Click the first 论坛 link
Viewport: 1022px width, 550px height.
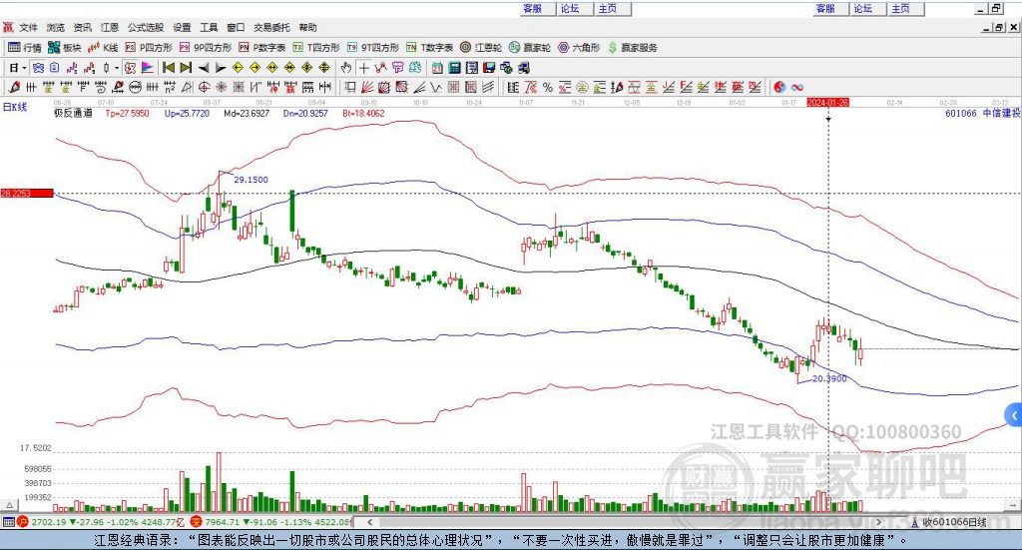point(570,8)
